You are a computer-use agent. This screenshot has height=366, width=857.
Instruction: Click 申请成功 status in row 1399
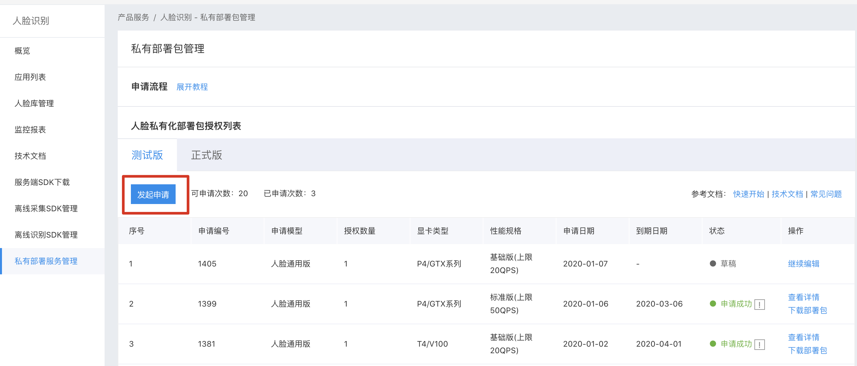[x=731, y=304]
